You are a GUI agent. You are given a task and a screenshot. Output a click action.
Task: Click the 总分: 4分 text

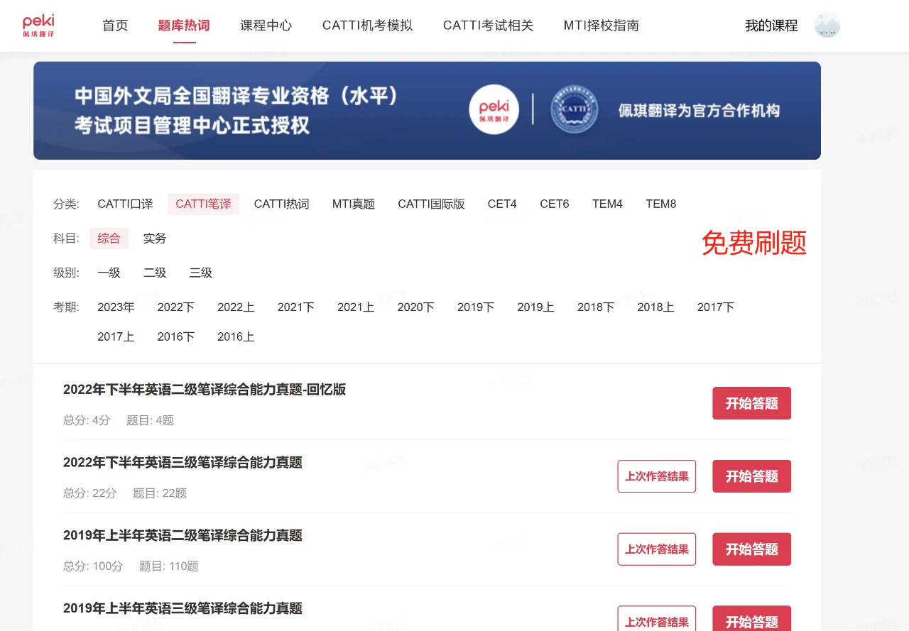click(87, 420)
